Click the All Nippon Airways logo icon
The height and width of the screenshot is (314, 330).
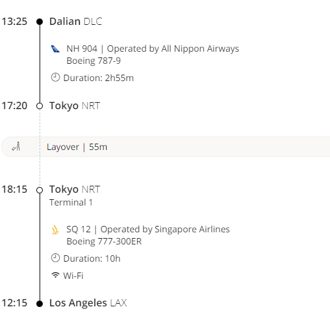pyautogui.click(x=56, y=49)
